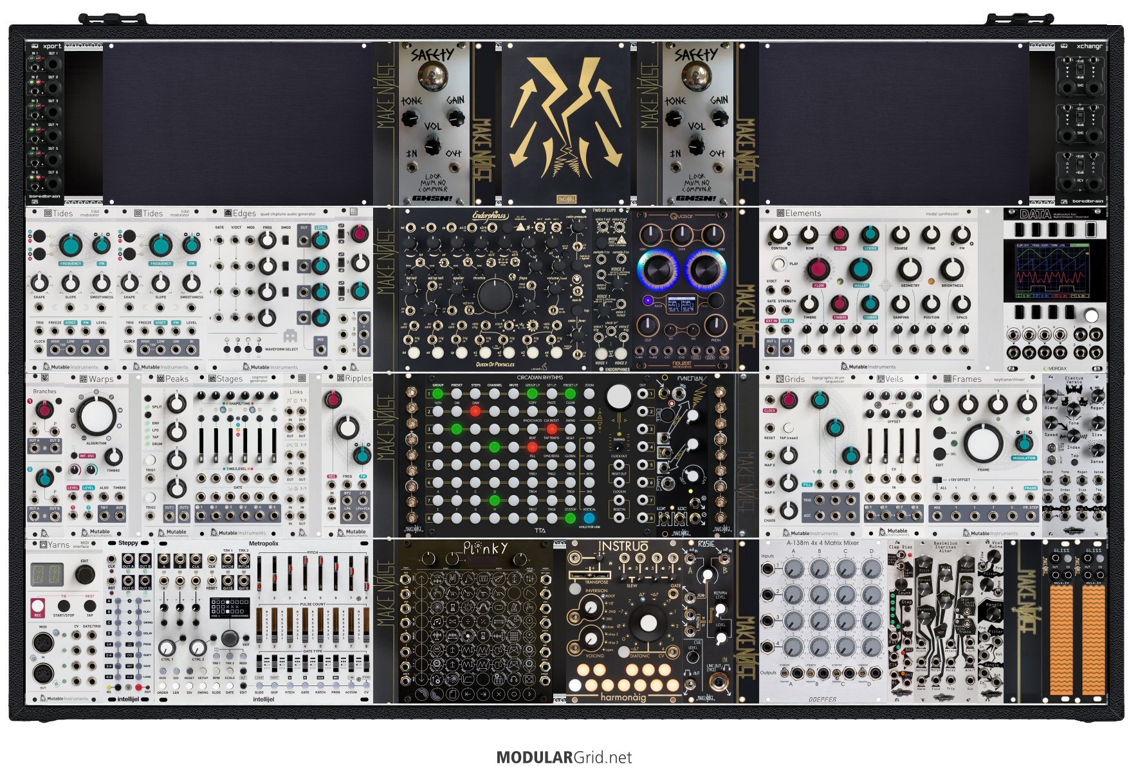Click the input 1 to A knob on Doepfer mixer
This screenshot has height=771, width=1129.
coord(794,568)
